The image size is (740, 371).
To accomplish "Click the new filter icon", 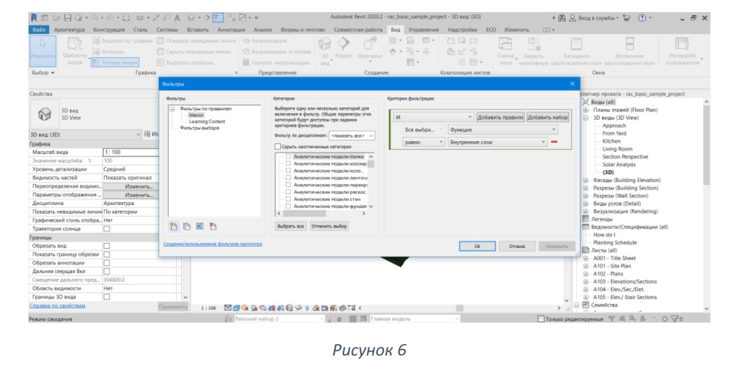I will click(x=174, y=226).
